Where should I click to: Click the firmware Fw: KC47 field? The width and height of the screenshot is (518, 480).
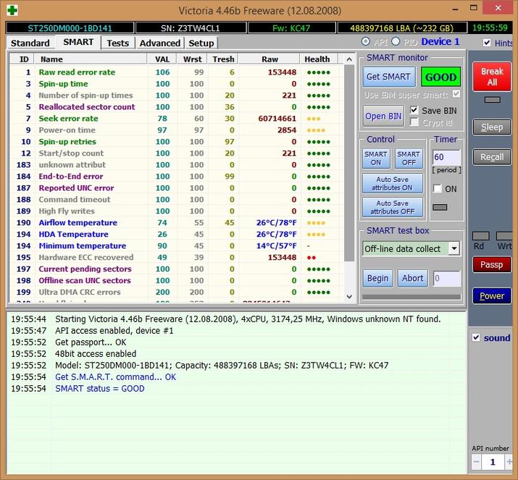291,28
